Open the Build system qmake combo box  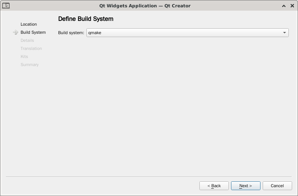[x=187, y=33]
